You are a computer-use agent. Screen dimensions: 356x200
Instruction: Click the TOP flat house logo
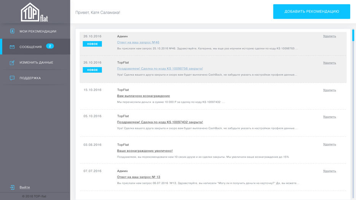coord(34,12)
